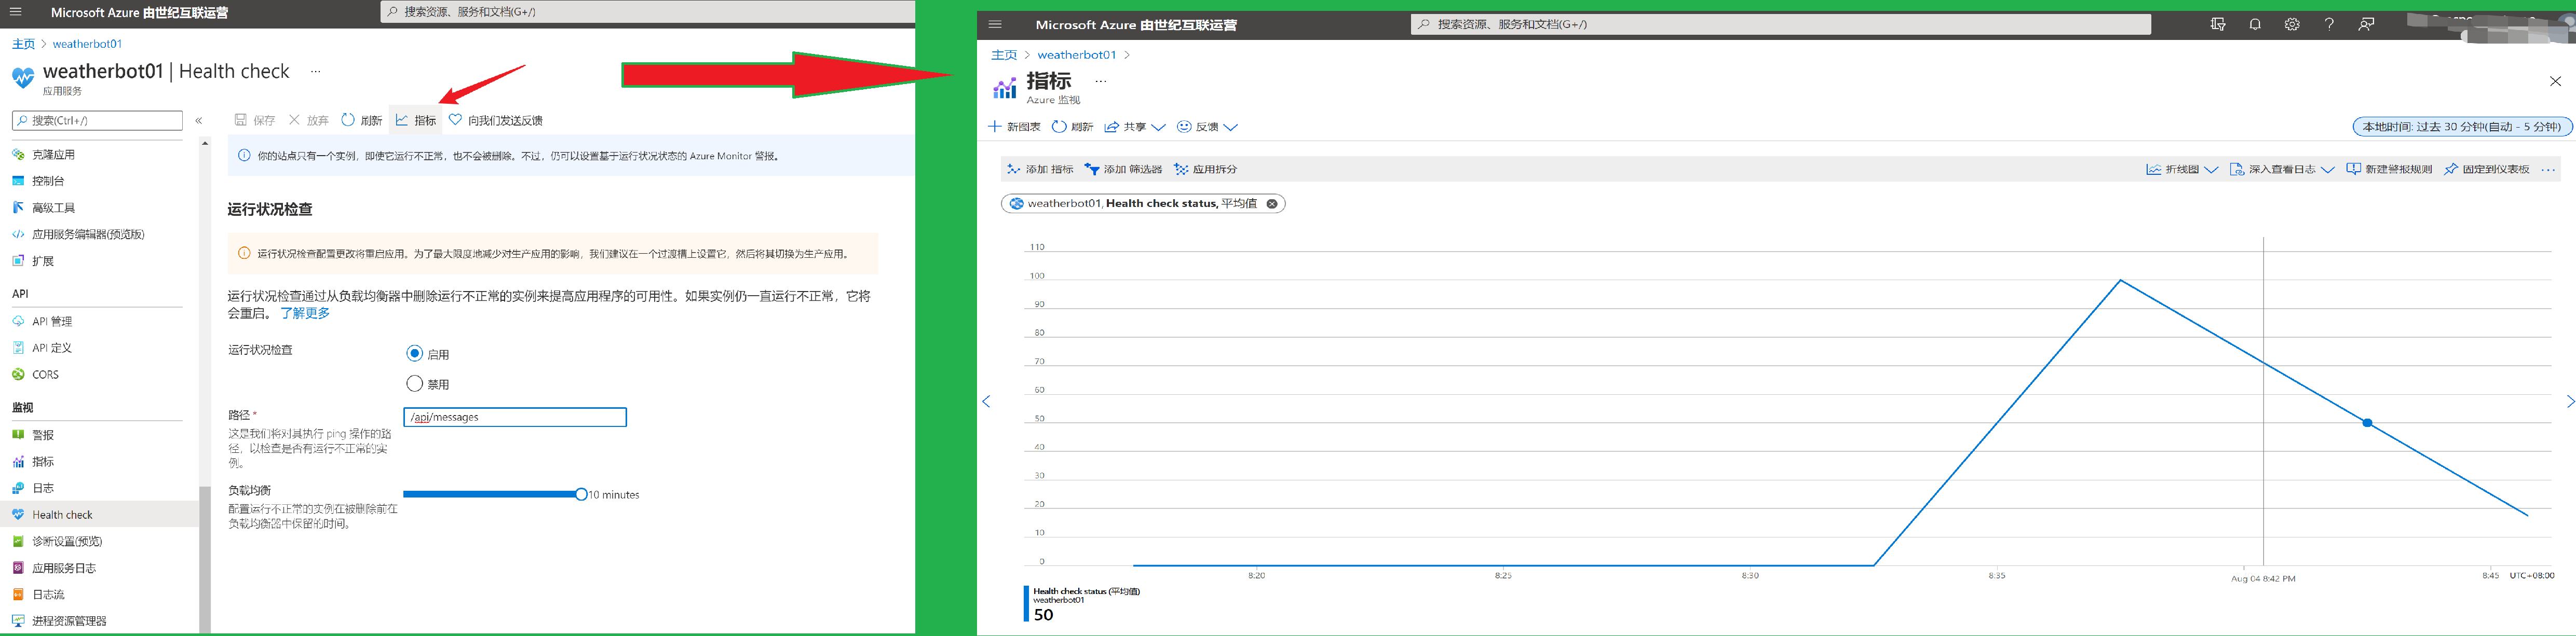
Task: Click weatherbot01 breadcrumb in left portal
Action: tap(87, 44)
